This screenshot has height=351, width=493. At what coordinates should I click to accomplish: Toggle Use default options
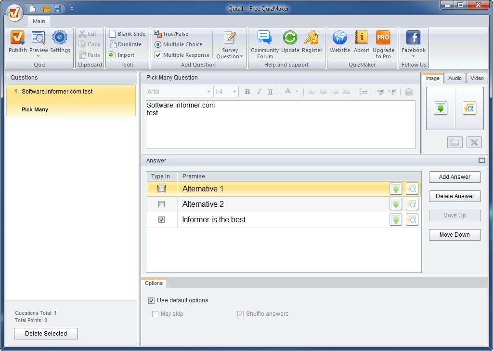151,300
